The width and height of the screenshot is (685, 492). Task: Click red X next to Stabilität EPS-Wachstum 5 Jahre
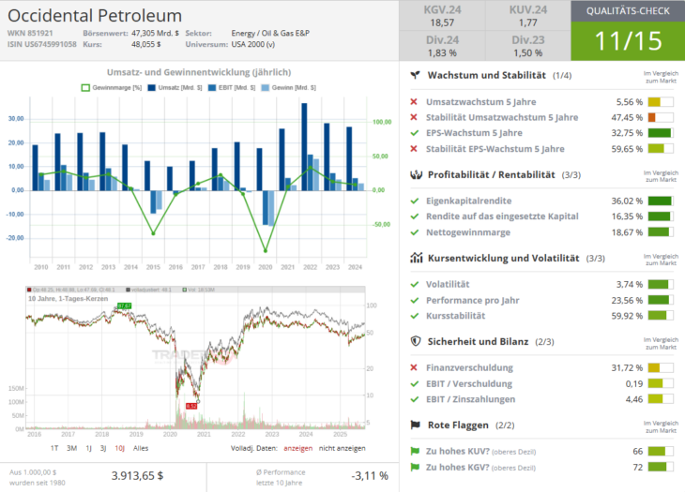pyautogui.click(x=414, y=149)
